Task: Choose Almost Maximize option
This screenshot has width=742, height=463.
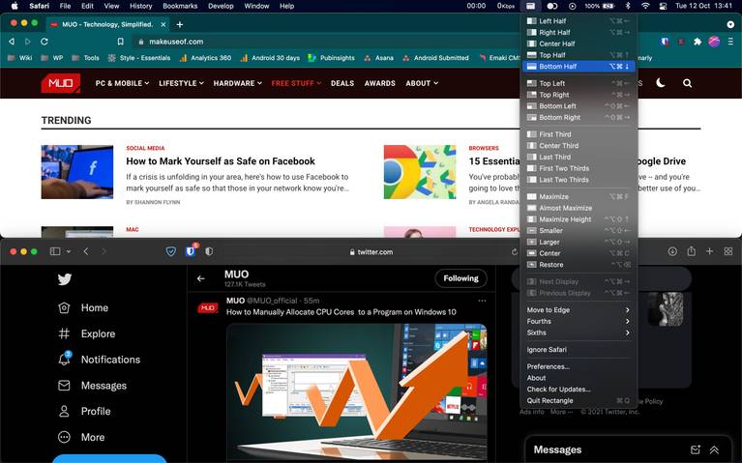Action: (x=579, y=208)
